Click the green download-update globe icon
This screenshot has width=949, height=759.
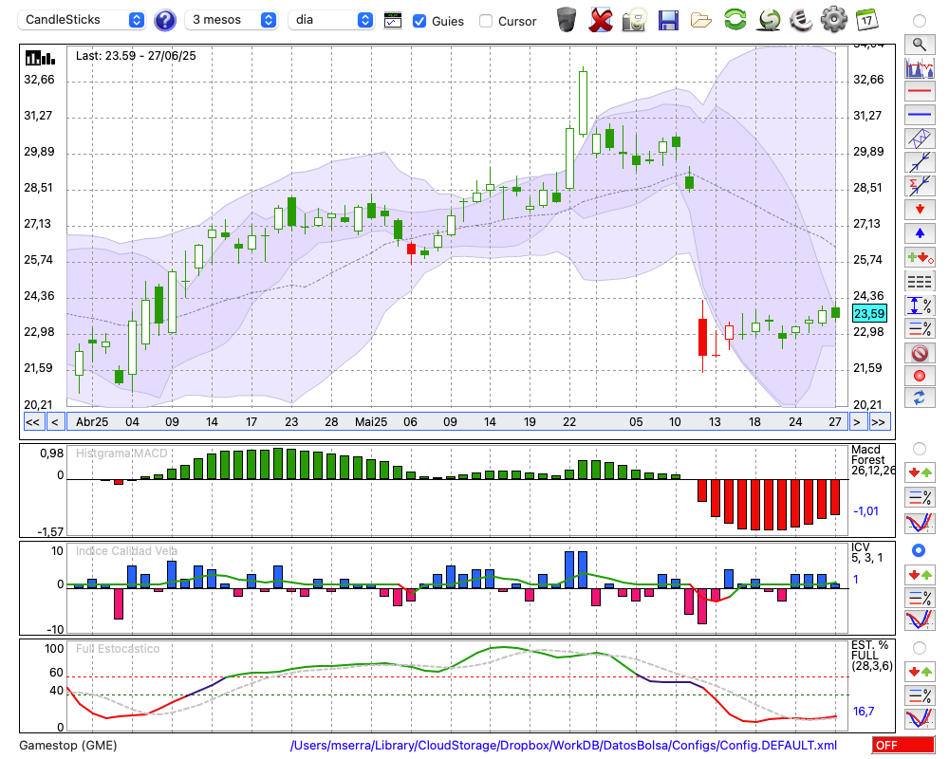click(769, 19)
